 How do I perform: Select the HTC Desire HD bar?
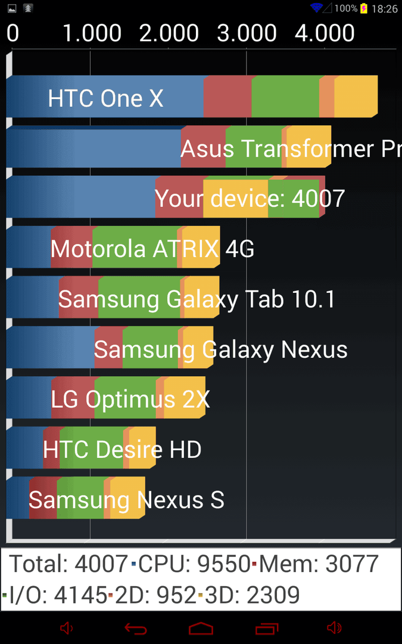(x=81, y=447)
